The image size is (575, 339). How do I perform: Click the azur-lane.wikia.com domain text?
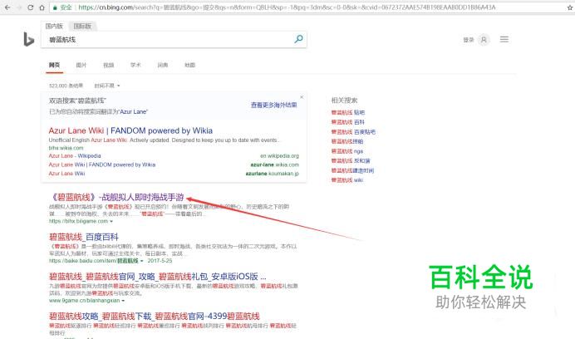(x=275, y=165)
